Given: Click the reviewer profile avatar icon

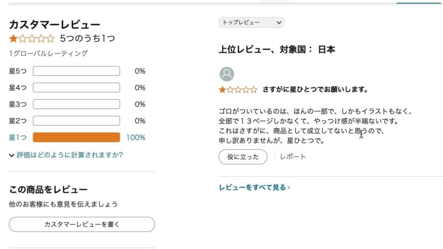Looking at the screenshot, I should 227,74.
